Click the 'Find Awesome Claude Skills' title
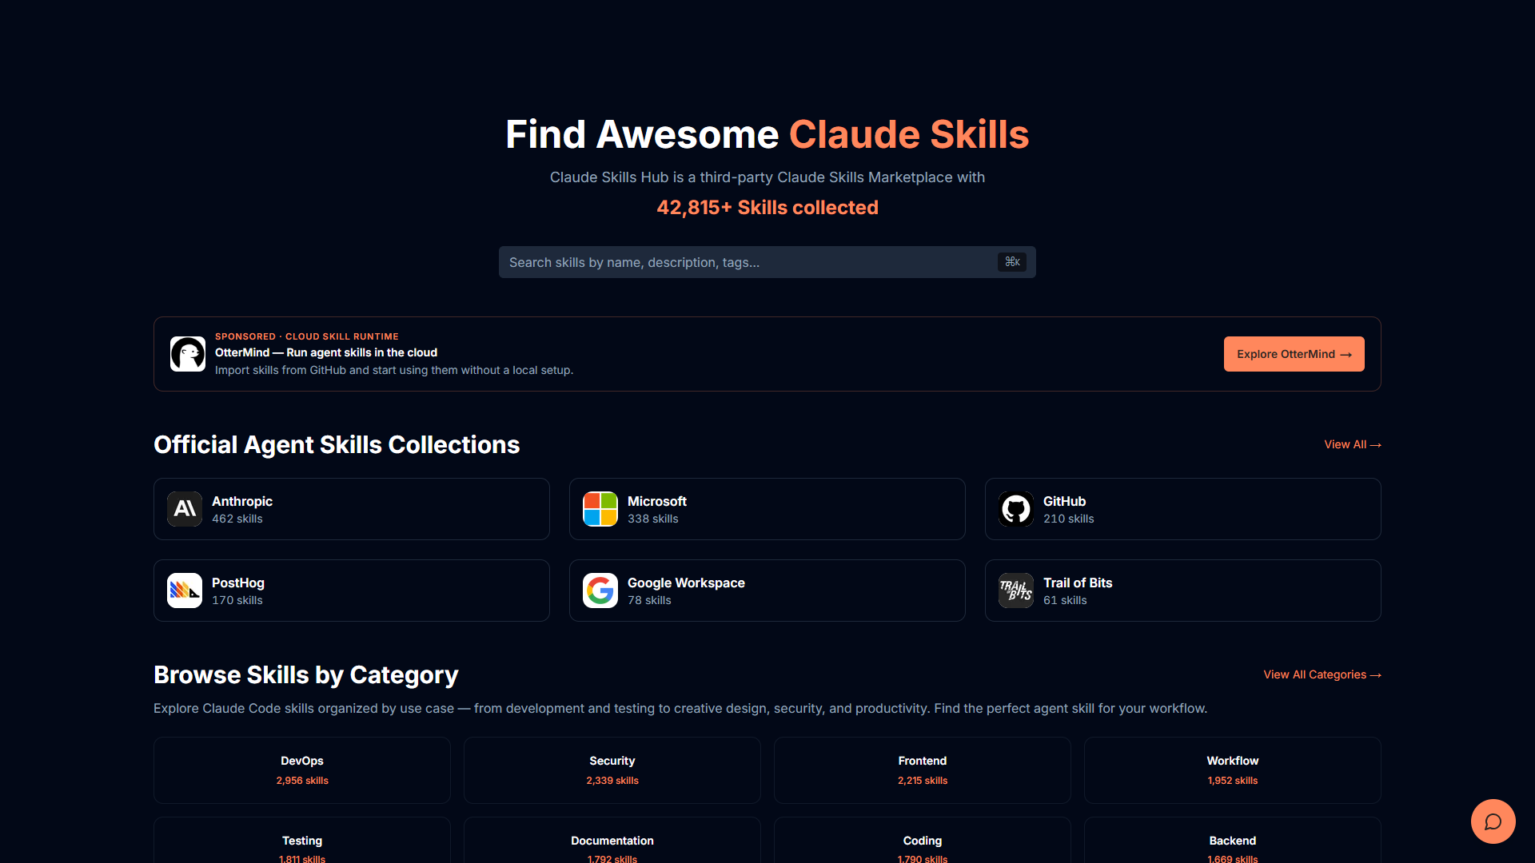Screen dimensions: 1535x863 [767, 134]
